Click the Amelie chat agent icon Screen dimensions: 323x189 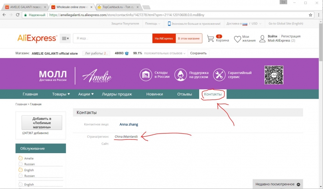20,158
